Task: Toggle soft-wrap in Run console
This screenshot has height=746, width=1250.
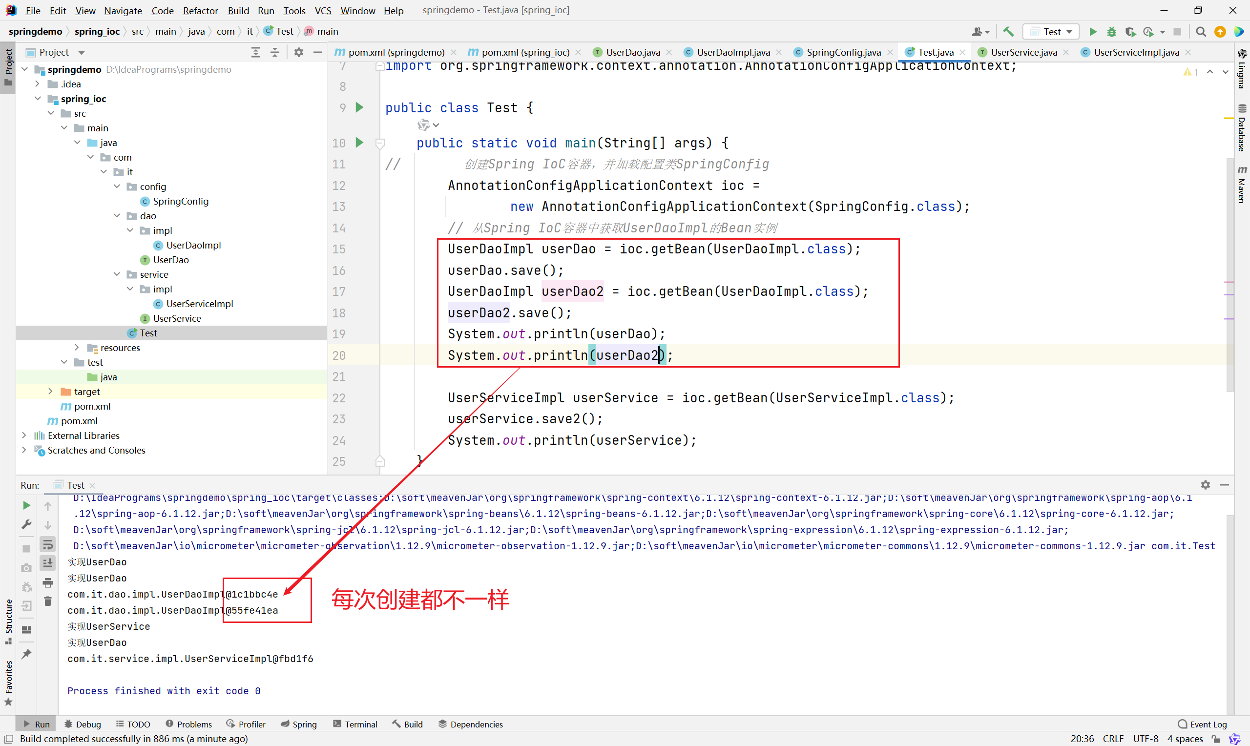Action: tap(48, 544)
